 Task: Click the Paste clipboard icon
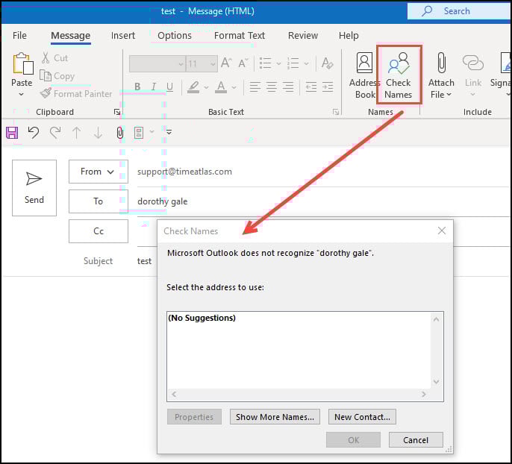[x=22, y=63]
